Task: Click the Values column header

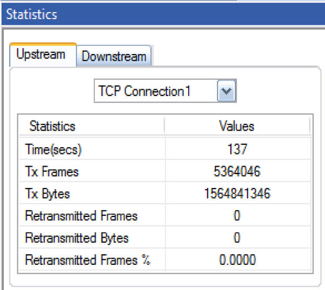Action: pyautogui.click(x=237, y=126)
